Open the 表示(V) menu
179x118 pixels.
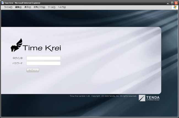(28, 7)
